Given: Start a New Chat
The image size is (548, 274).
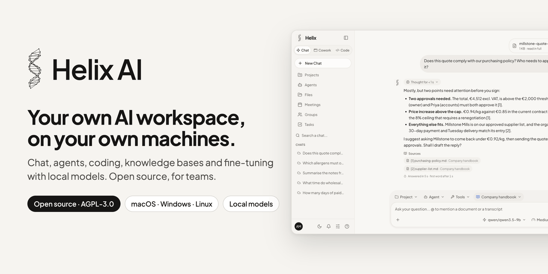Looking at the screenshot, I should point(323,63).
